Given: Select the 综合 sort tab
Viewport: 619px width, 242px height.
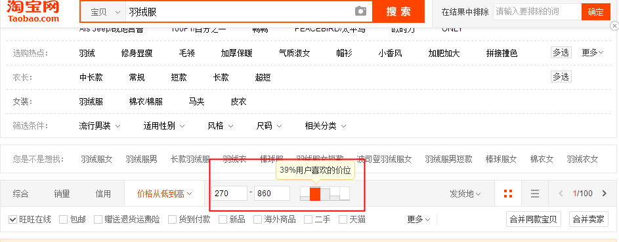Looking at the screenshot, I should (x=20, y=194).
